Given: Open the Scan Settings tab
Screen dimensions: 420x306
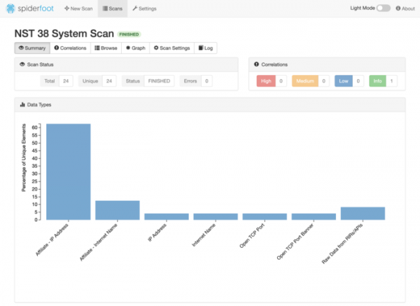Looking at the screenshot, I should 171,48.
